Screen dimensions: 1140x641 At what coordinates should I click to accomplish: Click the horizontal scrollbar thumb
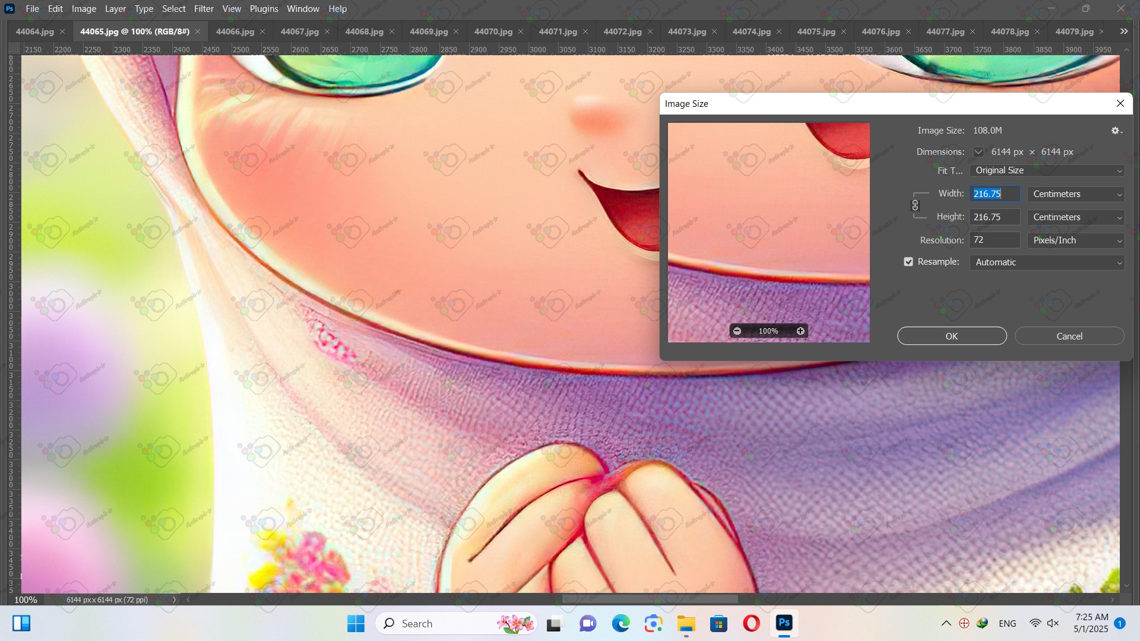pyautogui.click(x=650, y=599)
